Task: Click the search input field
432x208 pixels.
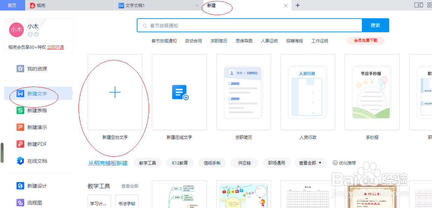Action: pos(250,25)
